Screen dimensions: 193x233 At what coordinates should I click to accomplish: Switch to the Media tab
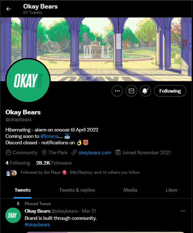130,190
